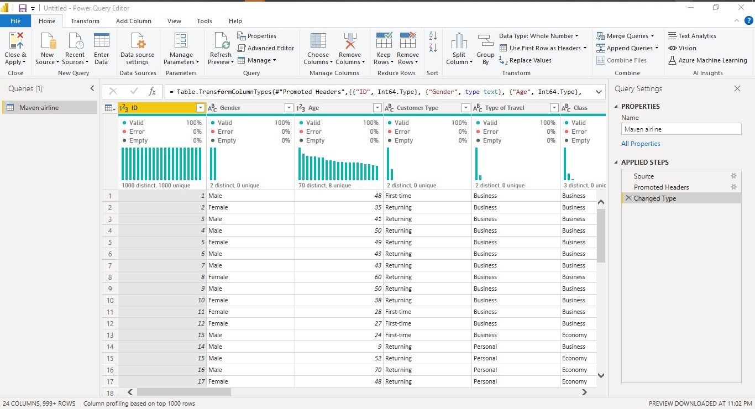Click the Enter Data icon

tap(102, 41)
